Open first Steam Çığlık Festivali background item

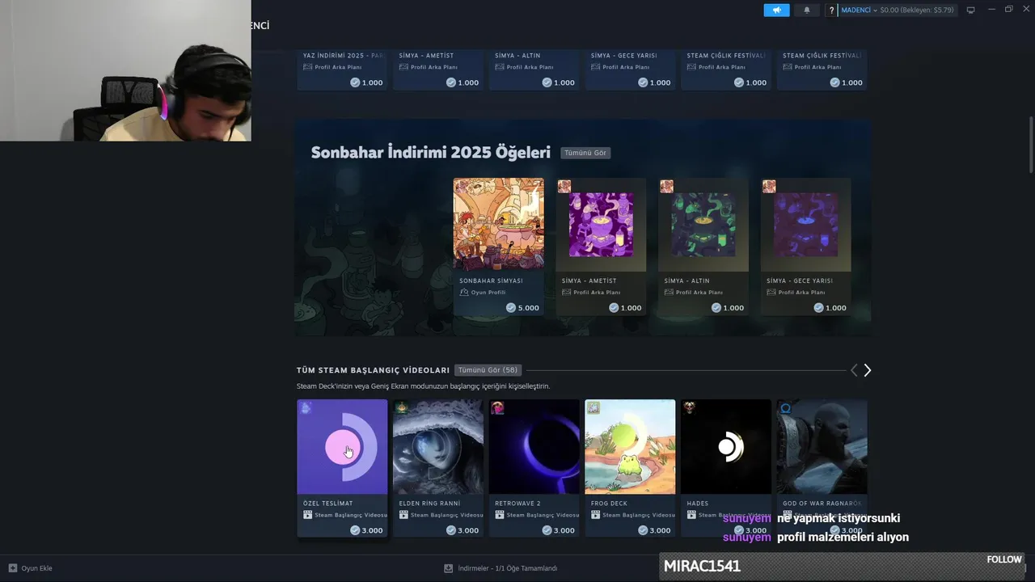pyautogui.click(x=726, y=70)
